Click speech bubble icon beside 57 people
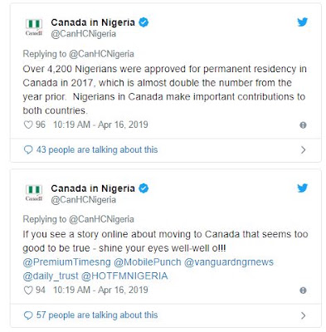The image size is (326, 332). pos(28,315)
